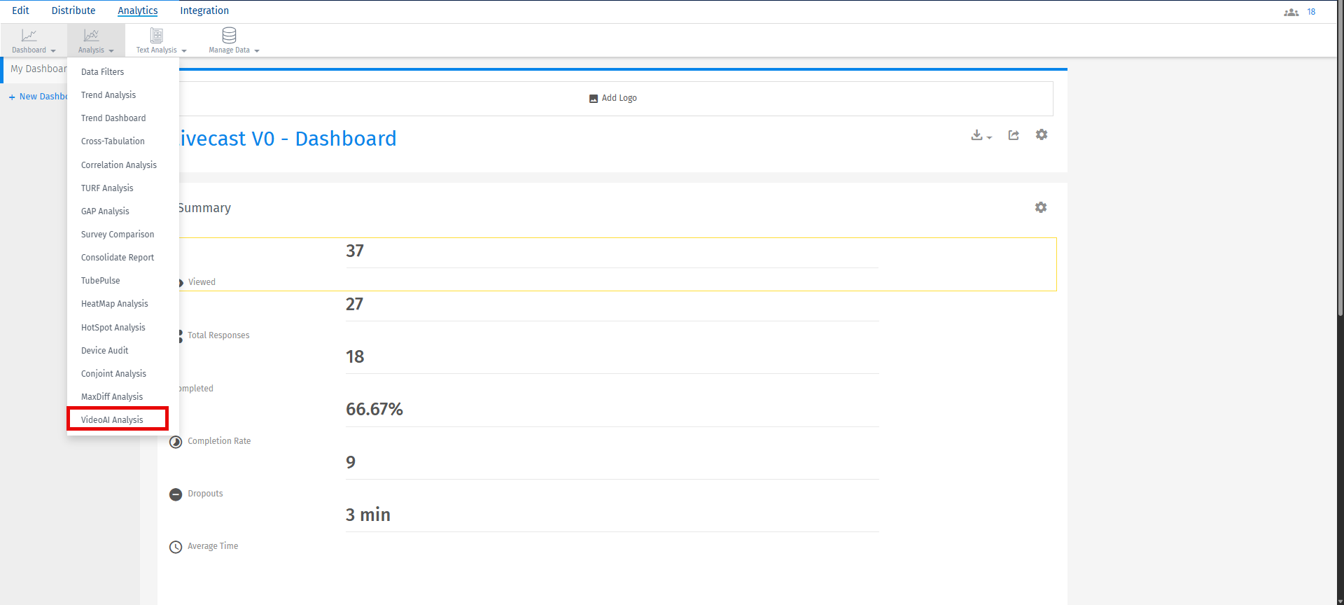Click the Add Logo button
Viewport: 1344px width, 605px height.
[613, 98]
